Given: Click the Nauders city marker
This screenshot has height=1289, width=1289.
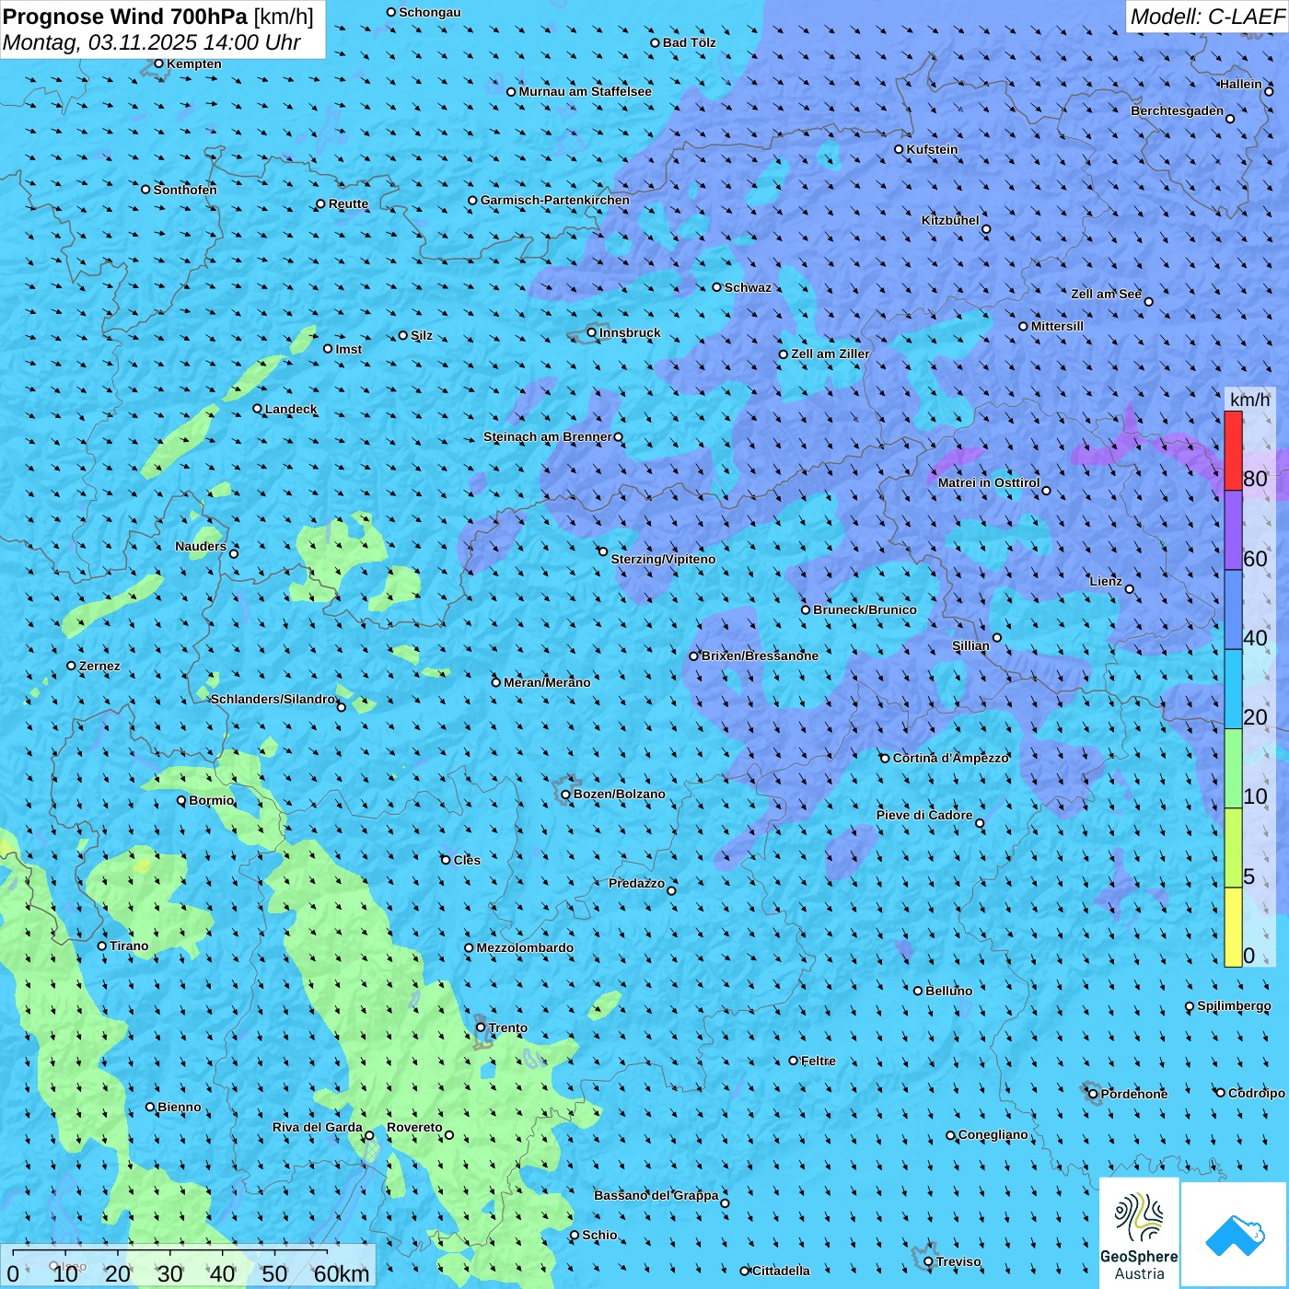Looking at the screenshot, I should (234, 553).
